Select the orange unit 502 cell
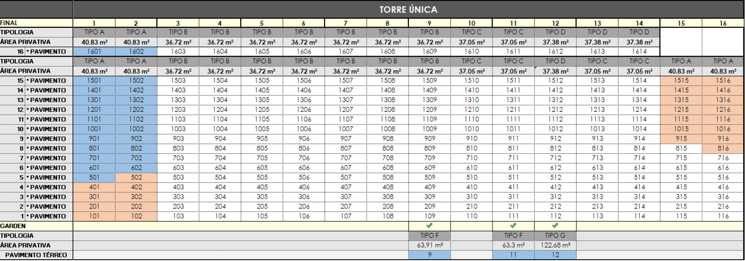This screenshot has height=261, width=745. click(136, 178)
